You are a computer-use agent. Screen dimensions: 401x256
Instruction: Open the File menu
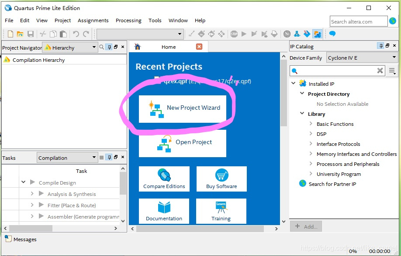[x=9, y=20]
